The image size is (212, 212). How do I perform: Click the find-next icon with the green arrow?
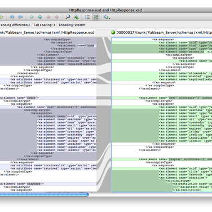coord(76,17)
